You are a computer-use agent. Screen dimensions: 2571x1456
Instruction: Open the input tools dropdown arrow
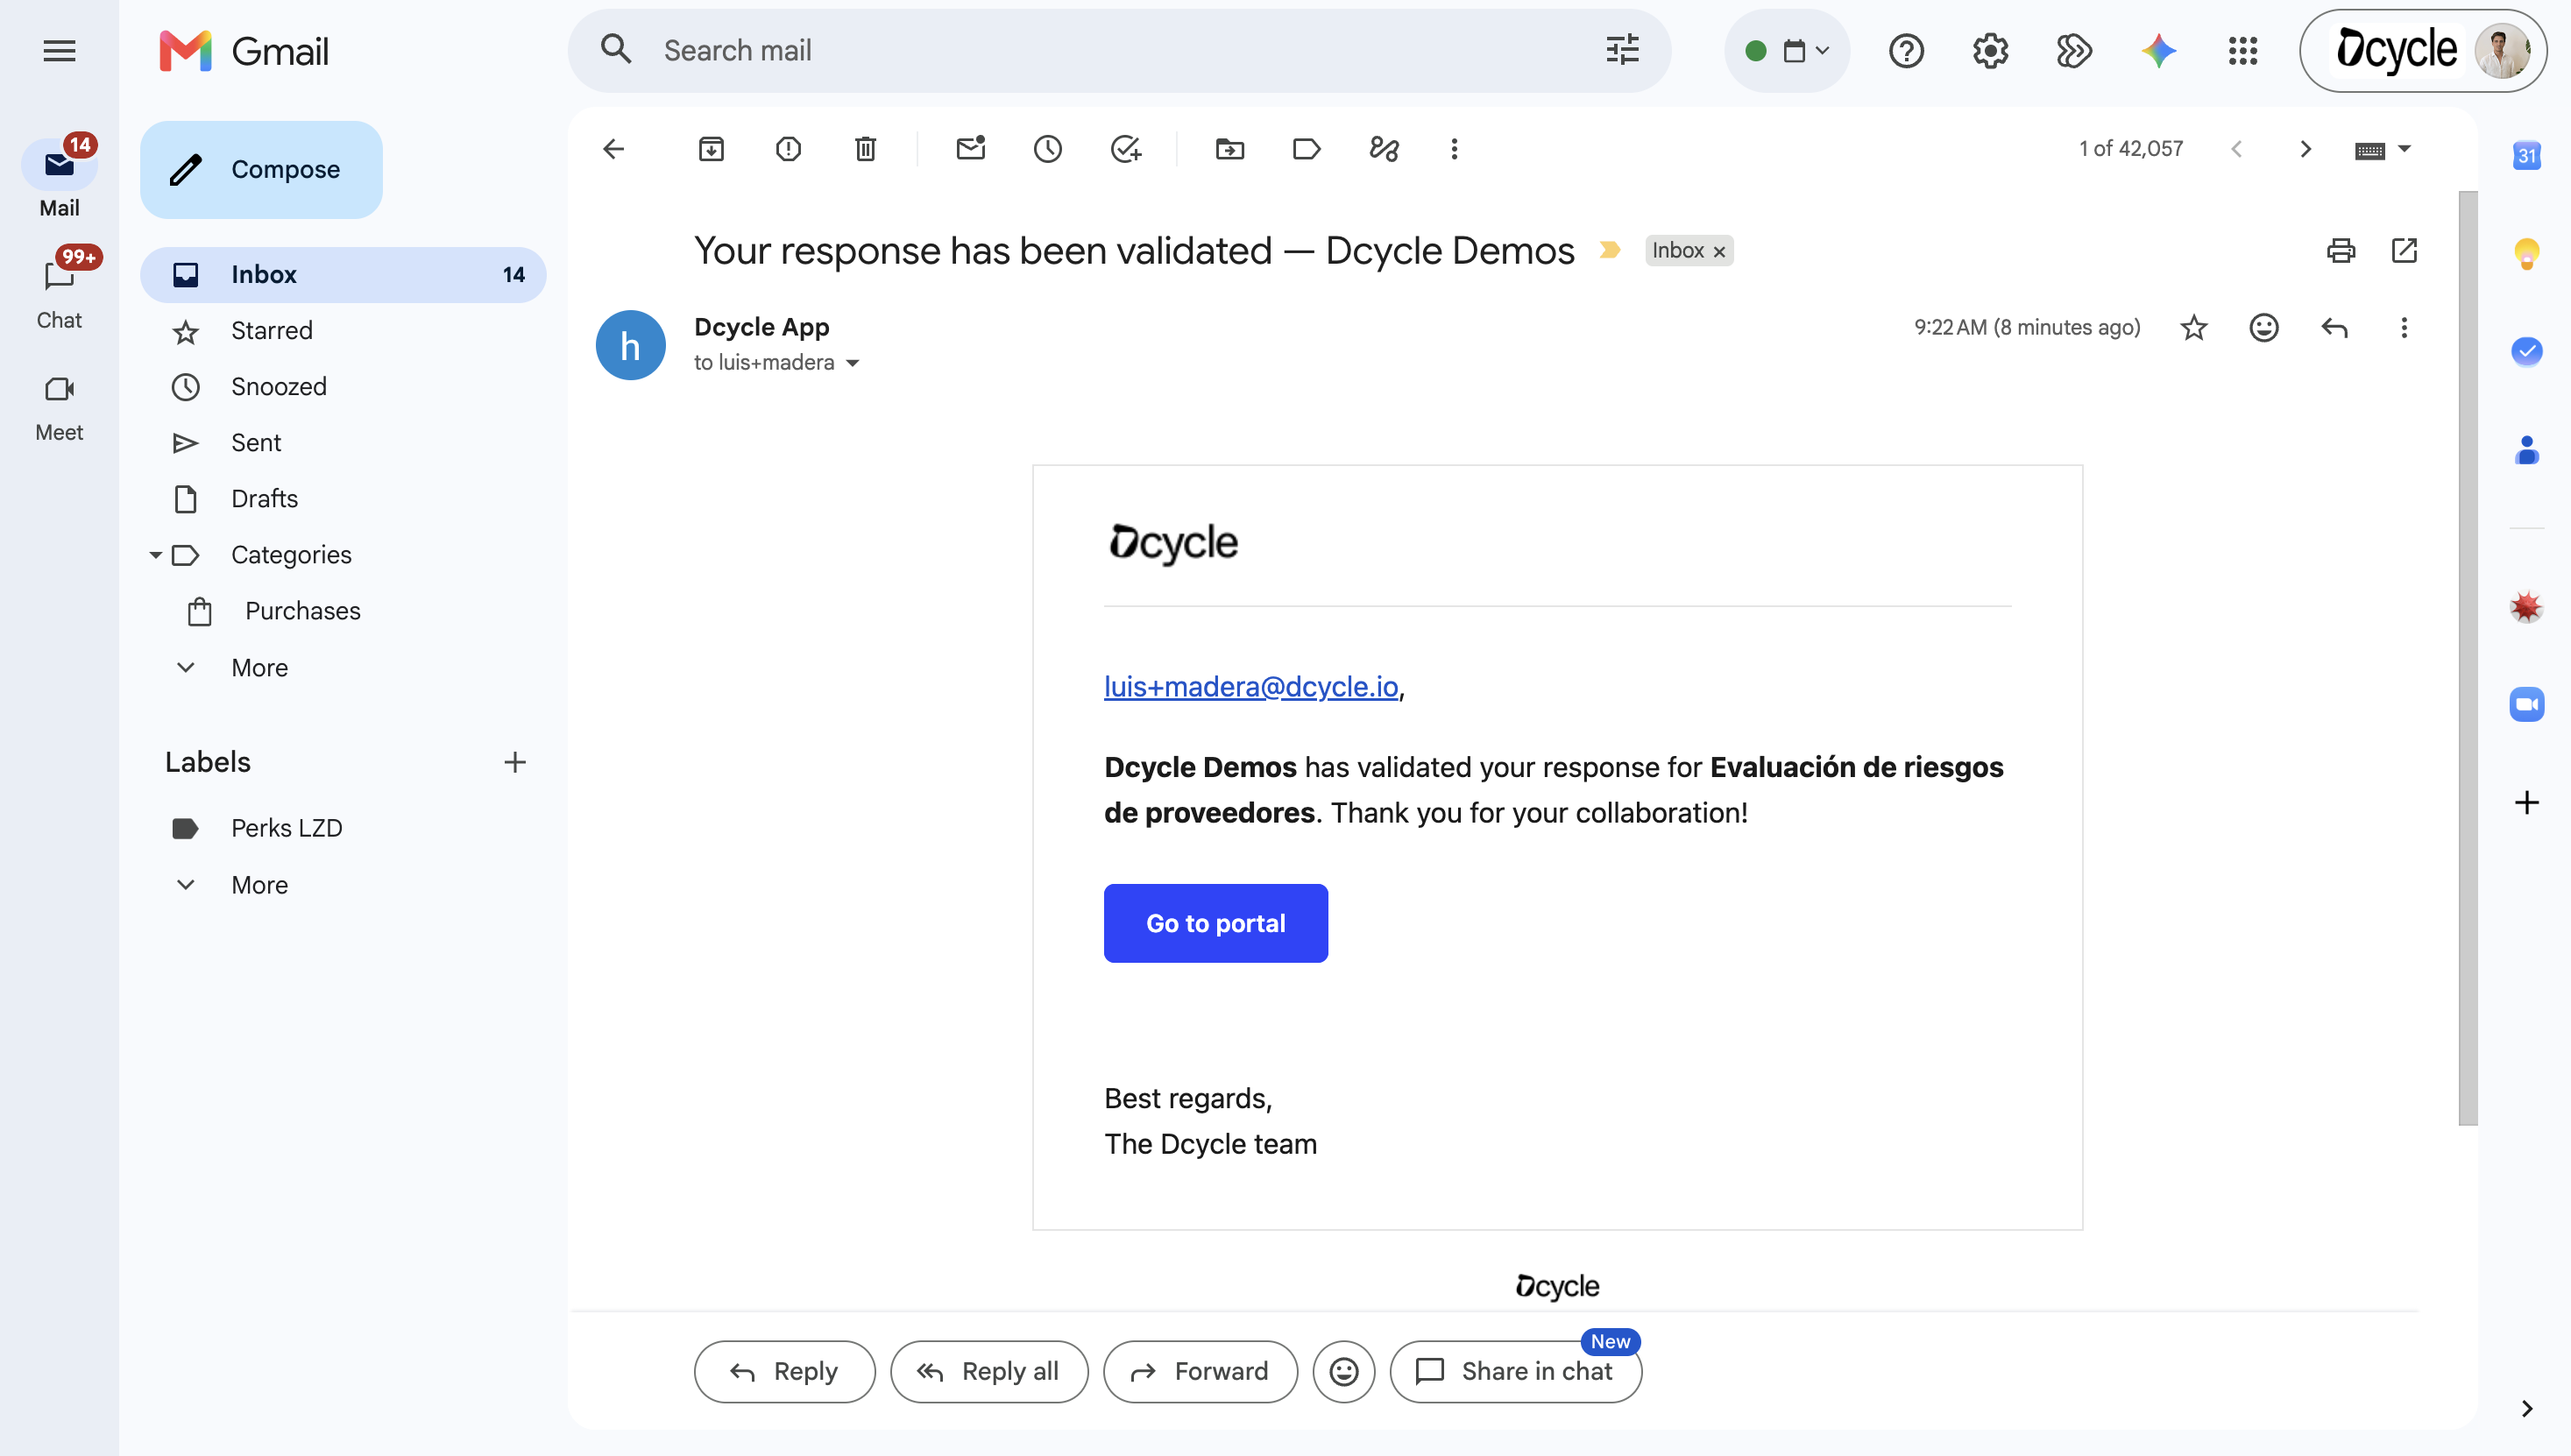pos(2404,149)
